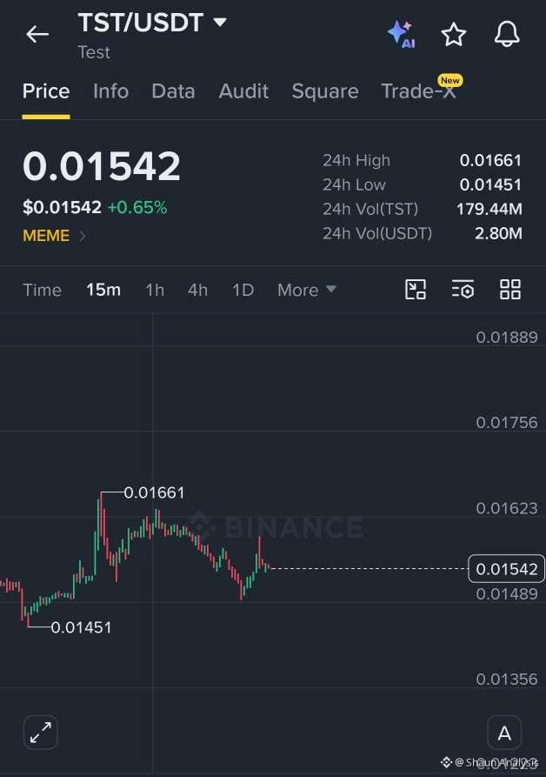Select the 15m chart interval
Screen dimensions: 546x777
[x=103, y=290]
